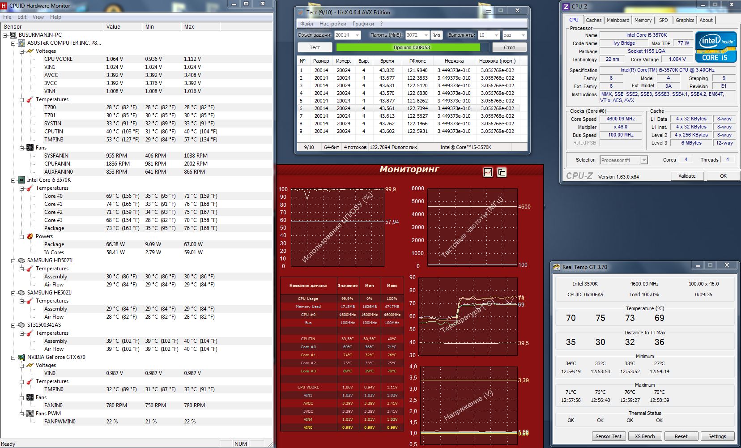Click the Temperatures thermometer icon under ASUSTeK
The image size is (741, 448).
[30, 99]
